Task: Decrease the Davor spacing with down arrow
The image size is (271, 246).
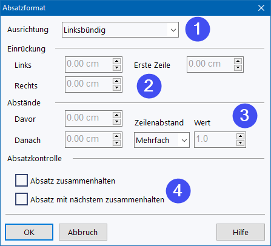Action: [117, 122]
